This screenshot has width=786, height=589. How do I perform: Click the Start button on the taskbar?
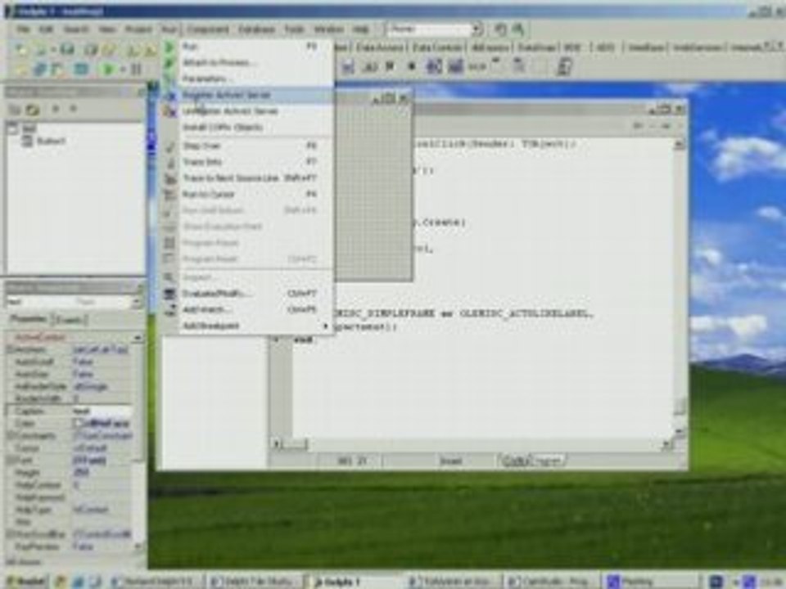[x=25, y=581]
